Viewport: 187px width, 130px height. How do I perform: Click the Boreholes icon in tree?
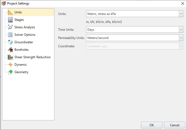[x=10, y=50]
